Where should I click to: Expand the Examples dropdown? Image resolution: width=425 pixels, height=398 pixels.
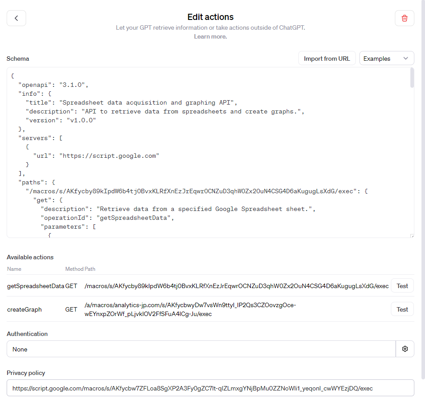click(x=386, y=58)
